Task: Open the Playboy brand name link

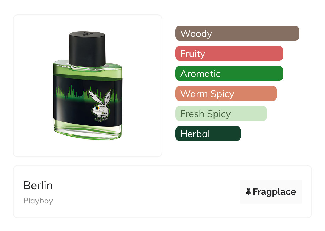Action: coord(38,201)
